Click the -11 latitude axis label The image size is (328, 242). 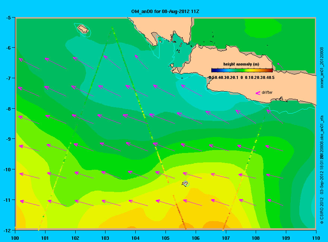click(x=7, y=200)
